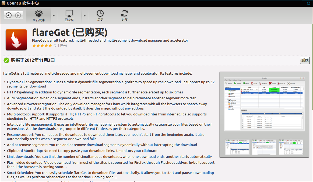This screenshot has width=313, height=182.
Task: Click the flareGet flame app icon
Action: pyautogui.click(x=16, y=40)
